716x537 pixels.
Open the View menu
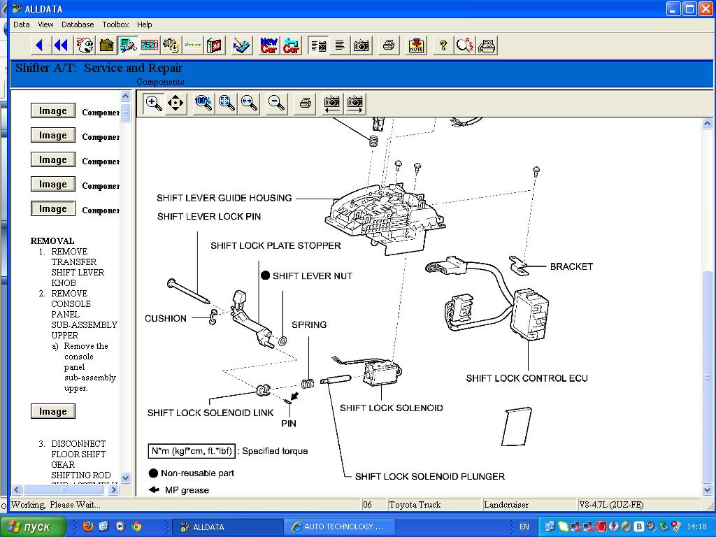[45, 24]
